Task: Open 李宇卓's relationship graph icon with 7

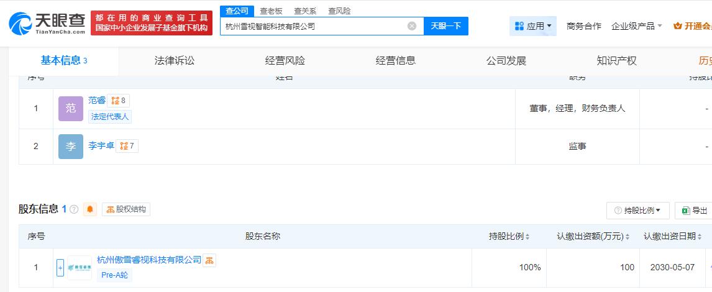Action: tap(127, 146)
